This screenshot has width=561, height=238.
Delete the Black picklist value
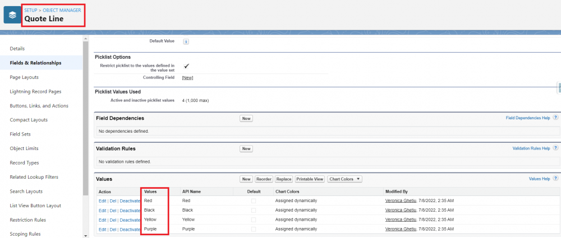click(x=113, y=211)
